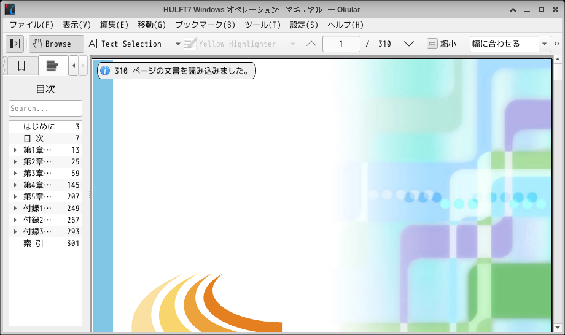Open Yellow Highlighter dropdown arrow

coord(293,44)
